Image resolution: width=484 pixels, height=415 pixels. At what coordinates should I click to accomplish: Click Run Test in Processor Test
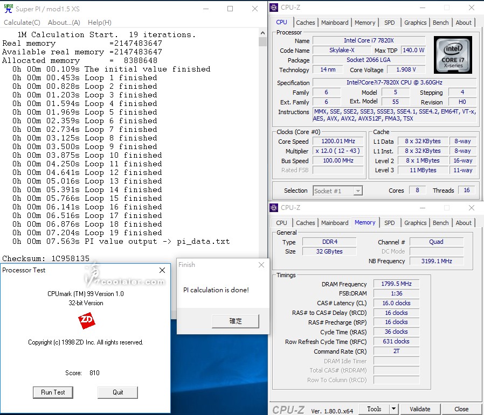click(x=53, y=392)
